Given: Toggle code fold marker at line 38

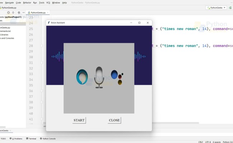Looking at the screenshot, I should click(x=42, y=102).
